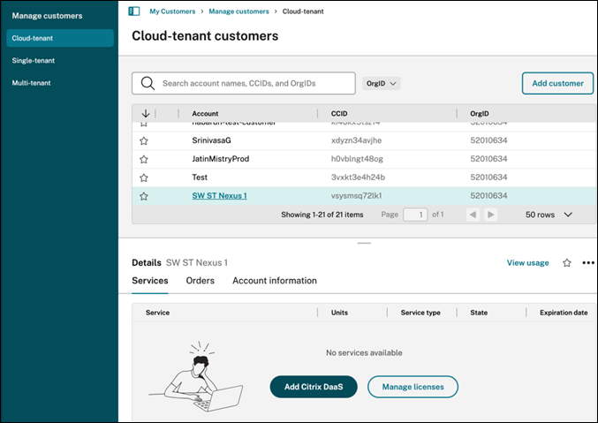Star the SW ST Nexus 1 row

click(x=144, y=196)
